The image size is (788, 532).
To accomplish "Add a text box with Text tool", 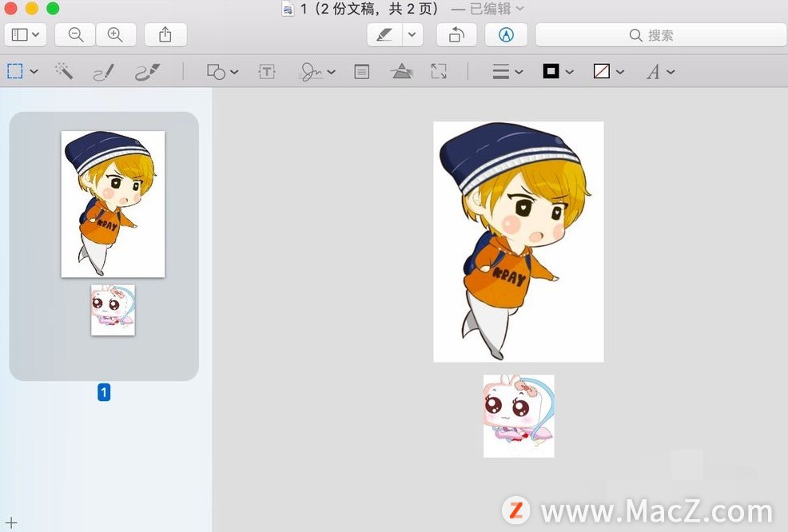I will 267,72.
